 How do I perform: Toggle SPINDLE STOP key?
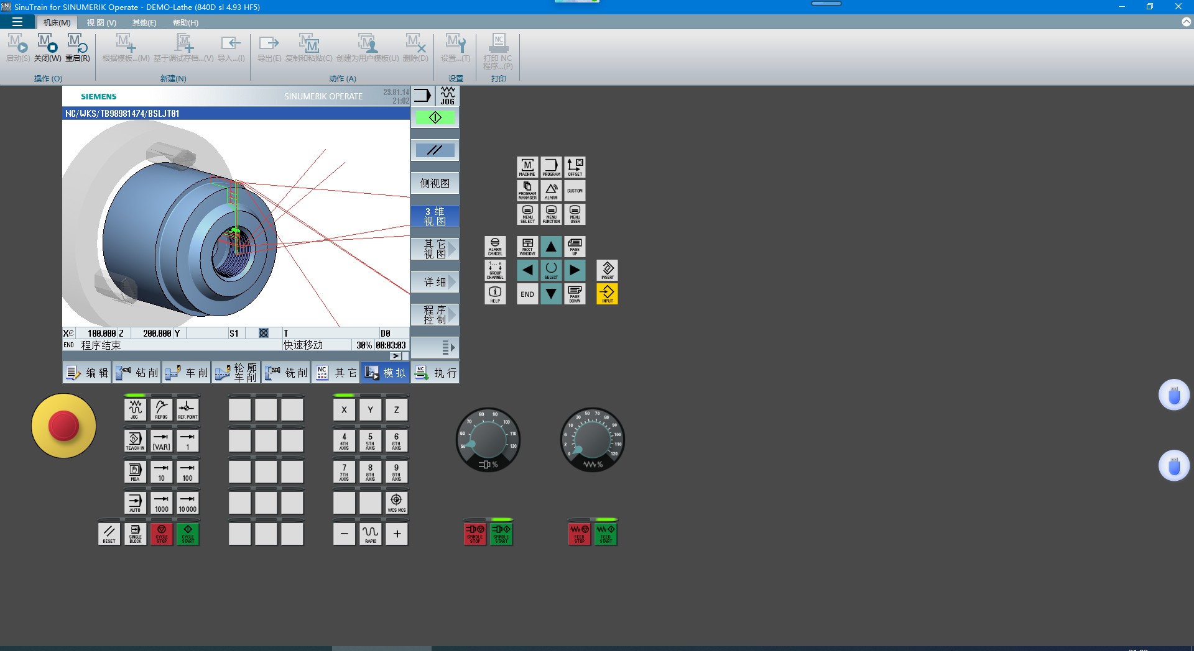pyautogui.click(x=475, y=534)
